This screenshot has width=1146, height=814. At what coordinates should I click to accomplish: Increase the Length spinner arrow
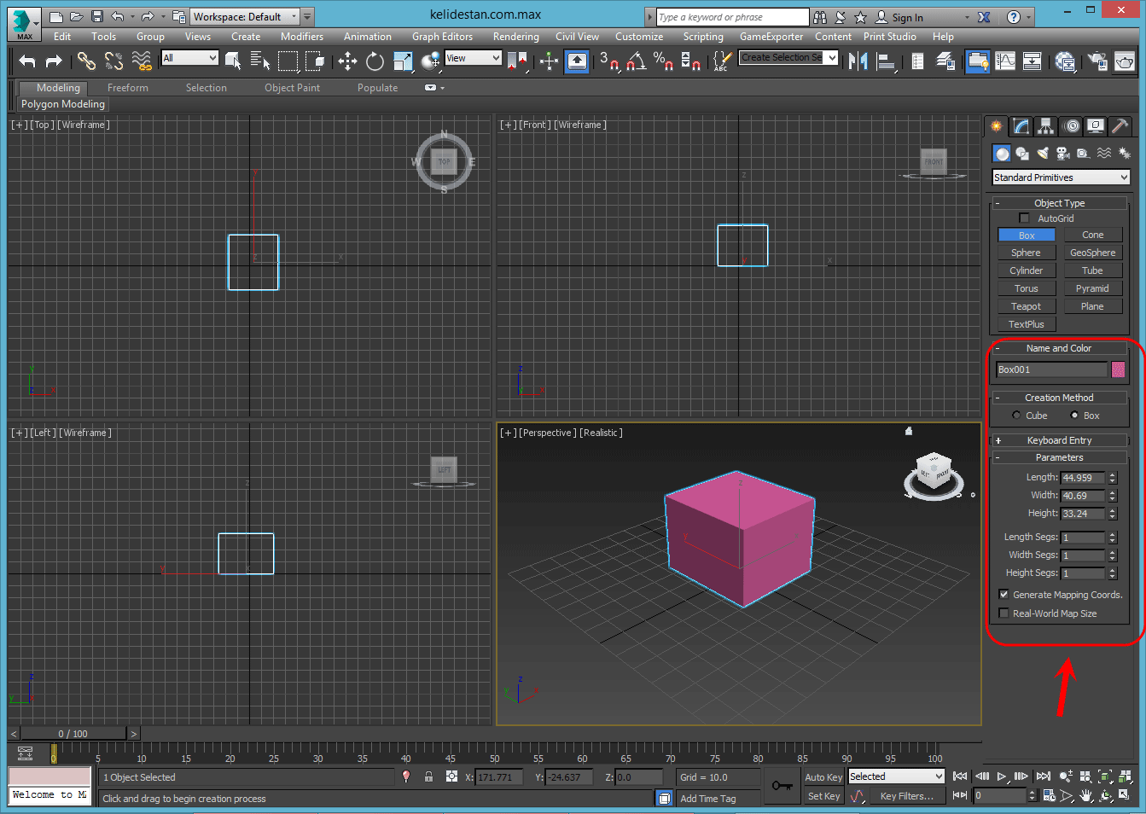point(1113,474)
